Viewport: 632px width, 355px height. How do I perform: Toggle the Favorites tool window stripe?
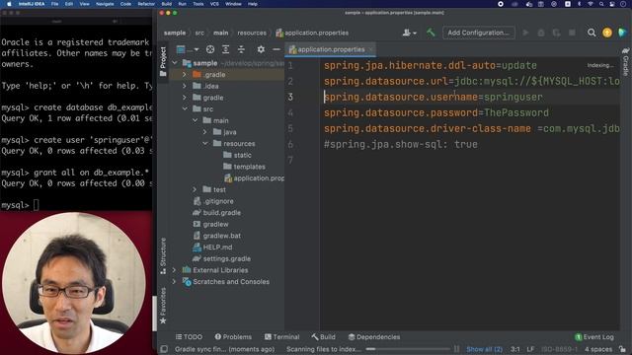pyautogui.click(x=163, y=306)
